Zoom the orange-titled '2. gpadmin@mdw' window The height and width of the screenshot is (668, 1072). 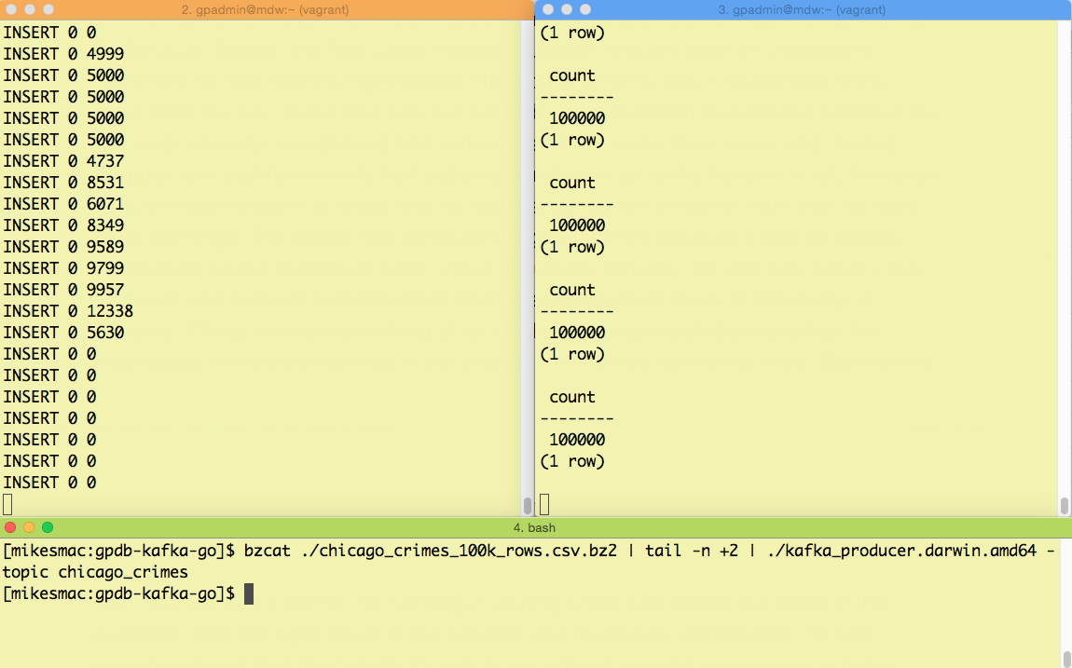48,9
